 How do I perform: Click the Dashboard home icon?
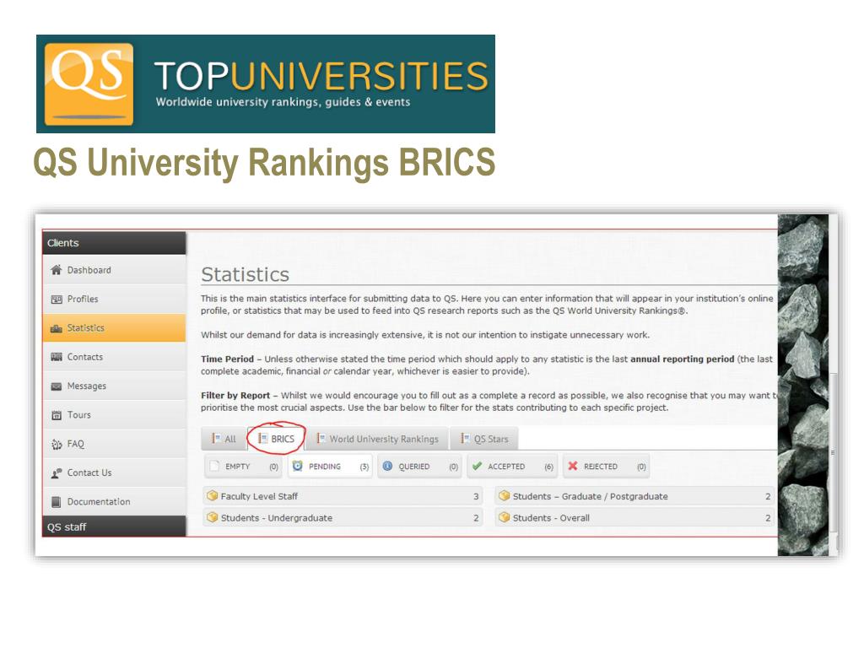click(x=57, y=270)
